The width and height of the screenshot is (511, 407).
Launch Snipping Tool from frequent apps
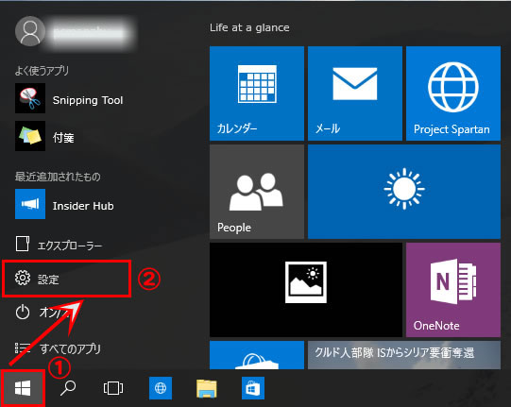click(x=69, y=98)
